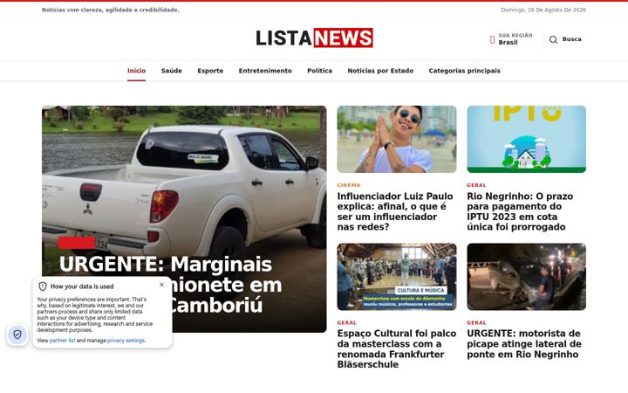628x393 pixels.
Task: Open Rio Negrinho IPTU 2023 headline
Action: (520, 211)
